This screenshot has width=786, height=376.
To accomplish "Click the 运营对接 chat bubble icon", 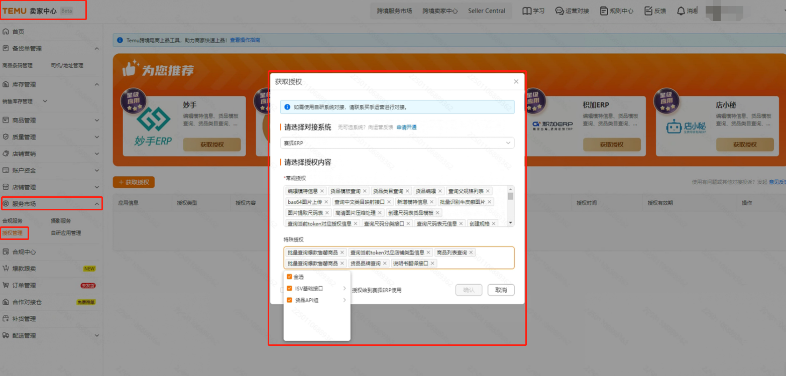I will pyautogui.click(x=559, y=11).
